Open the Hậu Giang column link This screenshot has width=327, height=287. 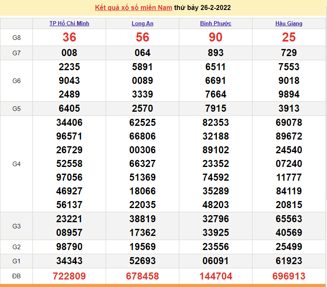point(289,24)
